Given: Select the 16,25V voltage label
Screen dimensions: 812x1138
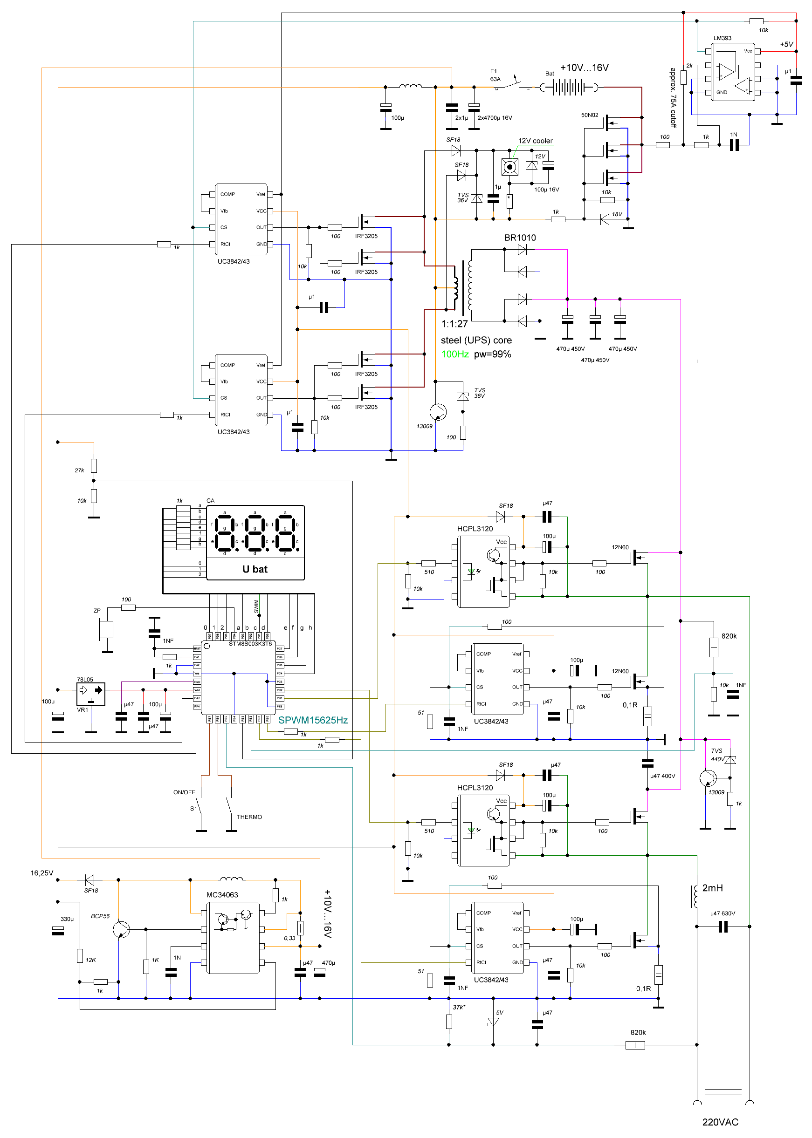Looking at the screenshot, I should (x=42, y=873).
